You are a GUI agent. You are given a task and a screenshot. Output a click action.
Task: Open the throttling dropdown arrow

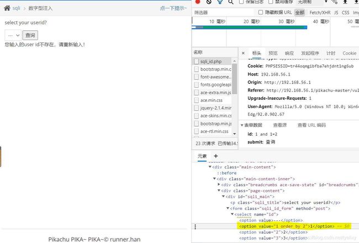[x=326, y=2]
